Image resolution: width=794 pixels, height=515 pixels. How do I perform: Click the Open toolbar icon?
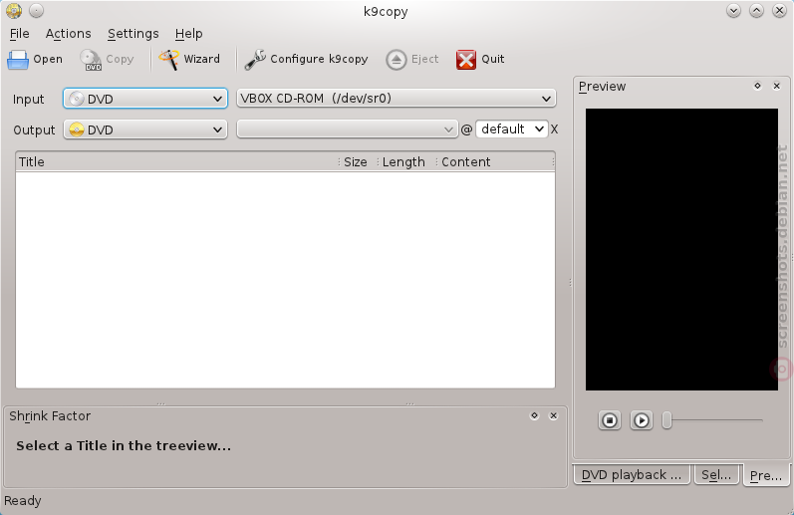[18, 60]
